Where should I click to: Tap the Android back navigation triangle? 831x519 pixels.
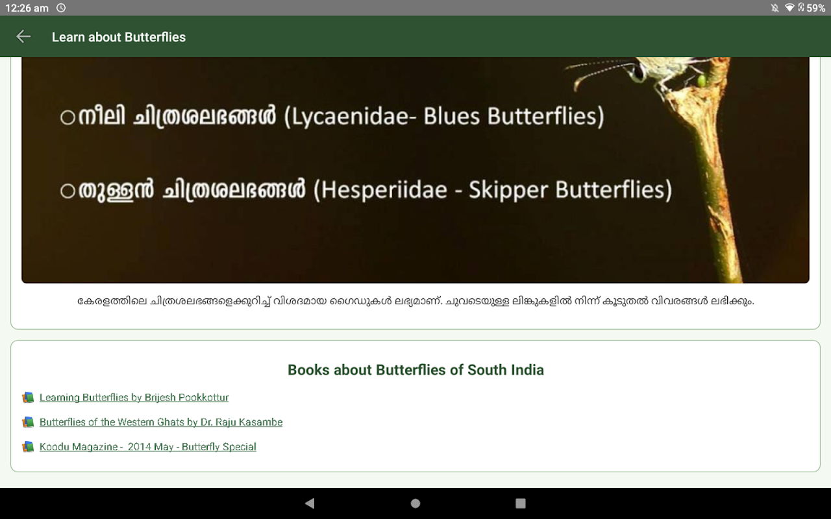pos(310,503)
